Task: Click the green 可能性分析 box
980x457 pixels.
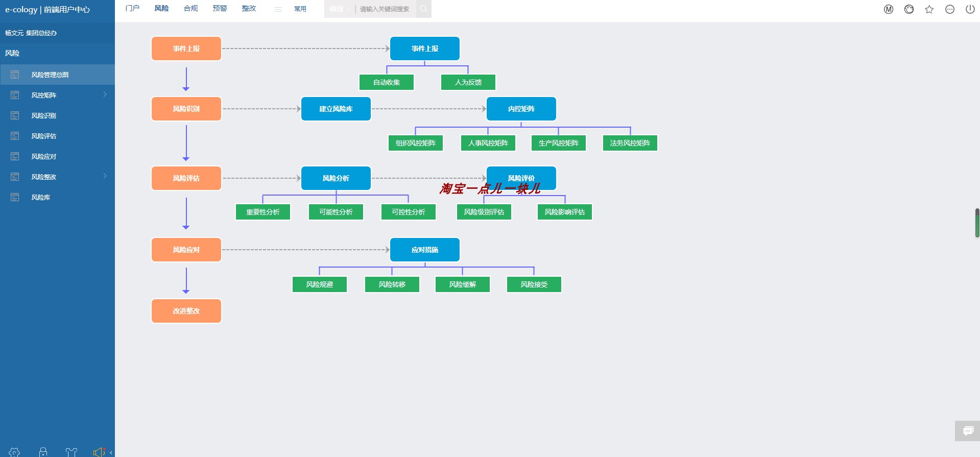Action: 336,212
